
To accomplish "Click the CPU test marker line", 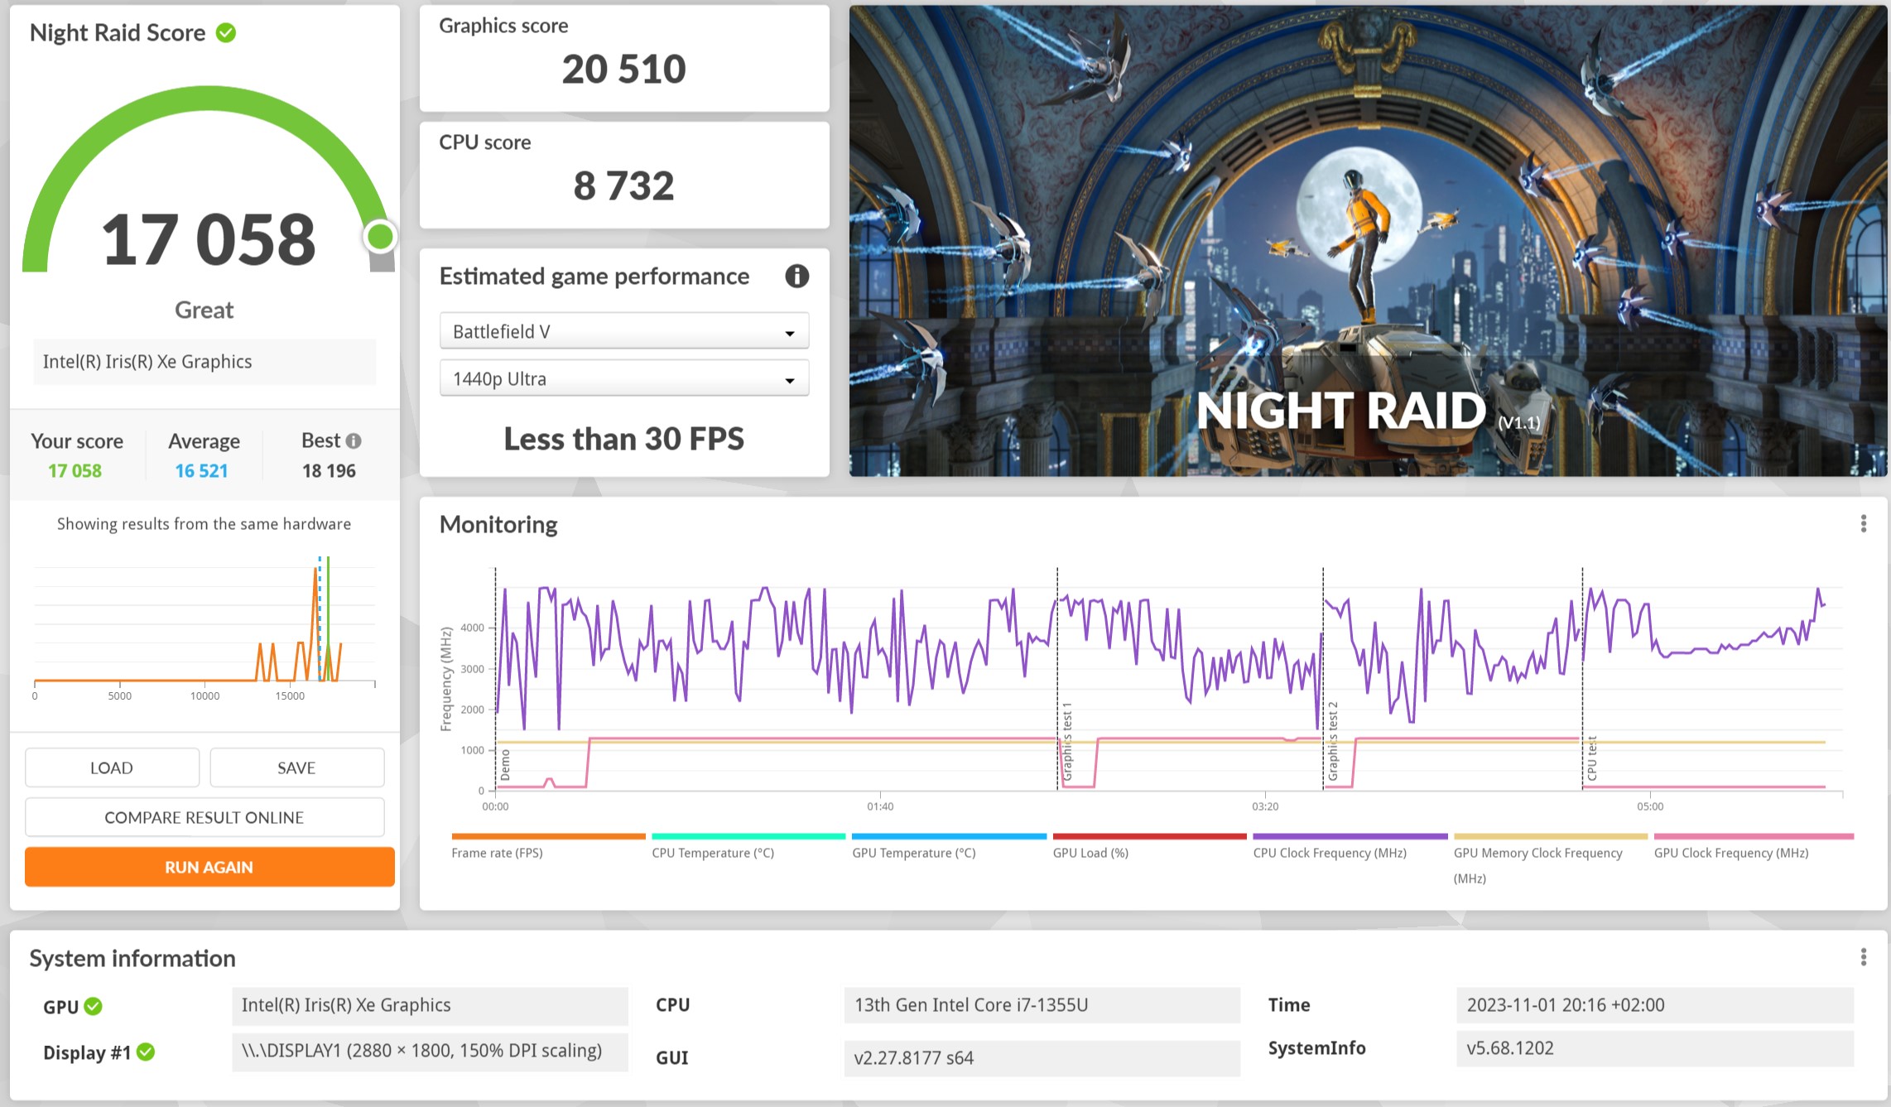I will pos(1582,679).
